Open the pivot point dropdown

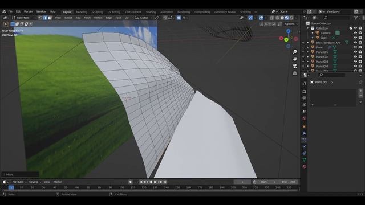pos(158,18)
